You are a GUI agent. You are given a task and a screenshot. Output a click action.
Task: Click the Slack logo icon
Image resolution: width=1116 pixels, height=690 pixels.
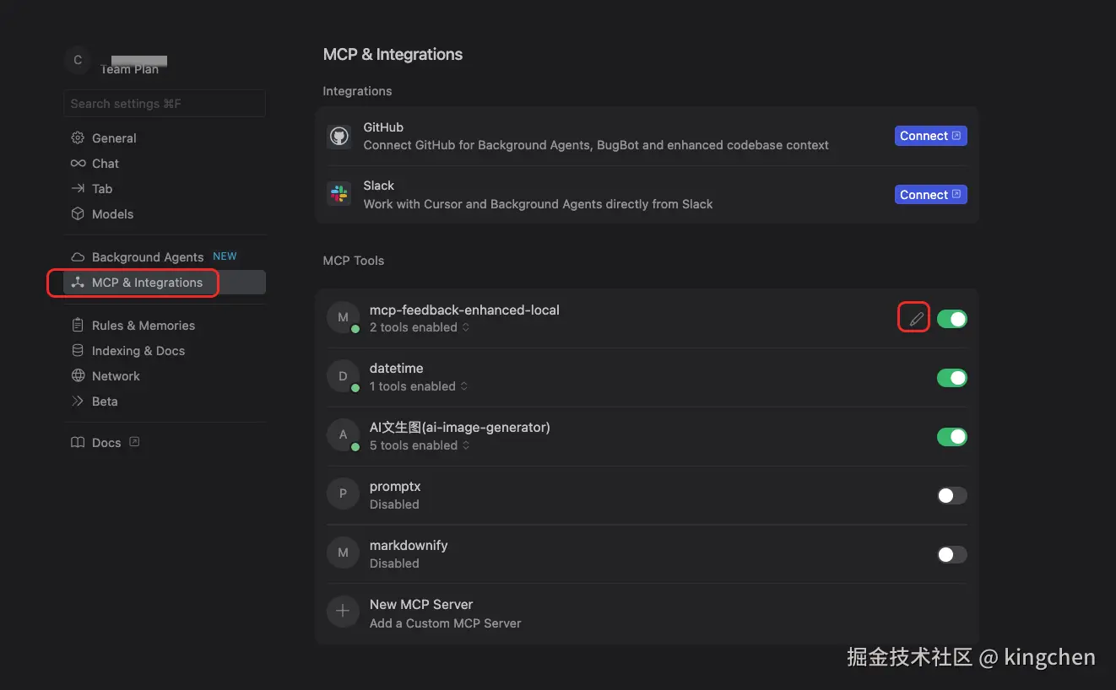[339, 194]
